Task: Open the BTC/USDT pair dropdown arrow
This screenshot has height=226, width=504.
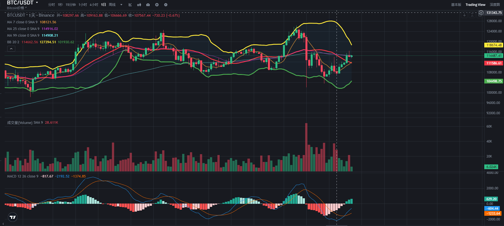Action: pyautogui.click(x=37, y=2)
